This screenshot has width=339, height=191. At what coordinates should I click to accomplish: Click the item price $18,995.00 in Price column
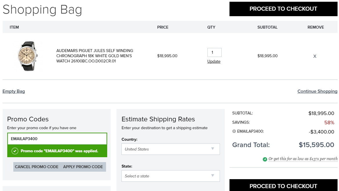[x=167, y=56]
